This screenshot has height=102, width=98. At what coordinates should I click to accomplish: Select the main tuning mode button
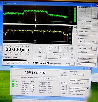[x=51, y=48]
